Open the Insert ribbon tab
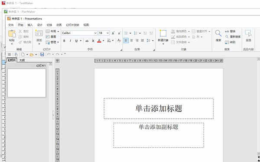This screenshot has height=162, width=260. pyautogui.click(x=30, y=25)
